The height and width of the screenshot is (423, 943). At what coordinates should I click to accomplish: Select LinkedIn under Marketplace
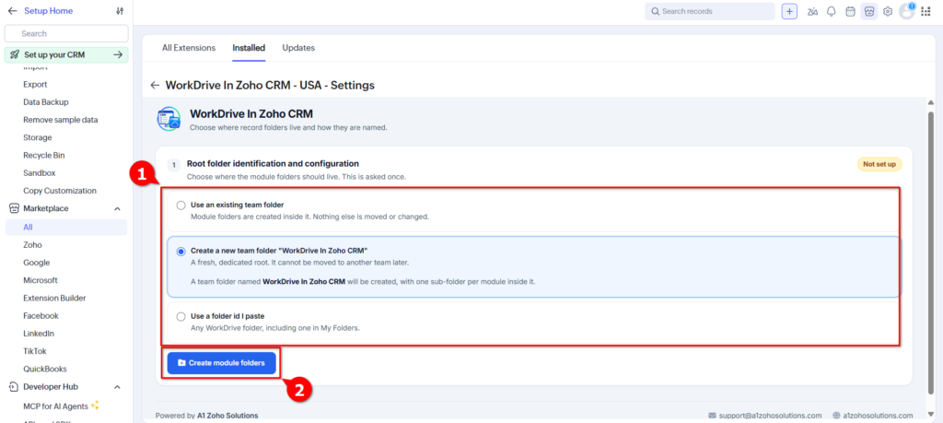click(x=39, y=334)
